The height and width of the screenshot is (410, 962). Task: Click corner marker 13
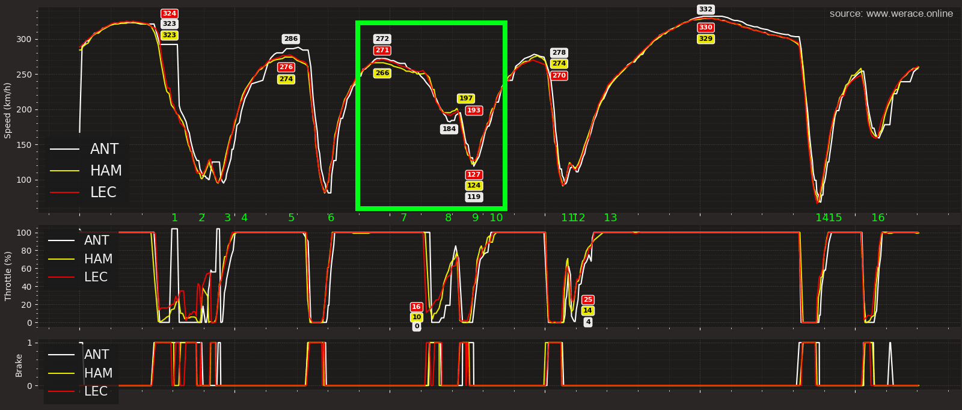610,218
